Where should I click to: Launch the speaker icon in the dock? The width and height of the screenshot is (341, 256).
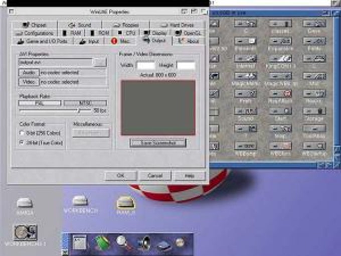(144, 242)
